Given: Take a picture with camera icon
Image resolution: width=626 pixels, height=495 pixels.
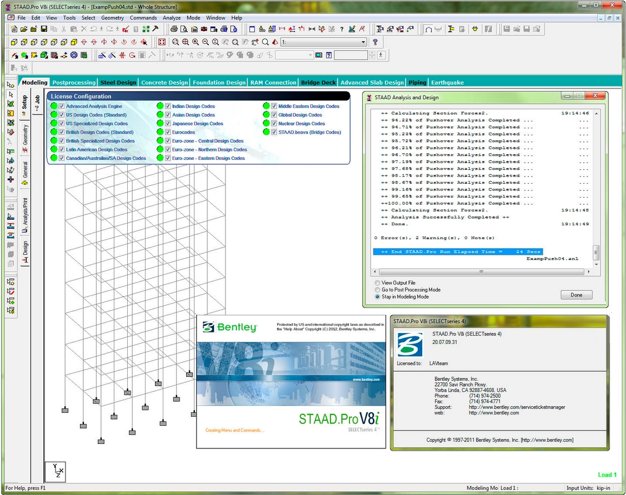Looking at the screenshot, I should point(204,29).
